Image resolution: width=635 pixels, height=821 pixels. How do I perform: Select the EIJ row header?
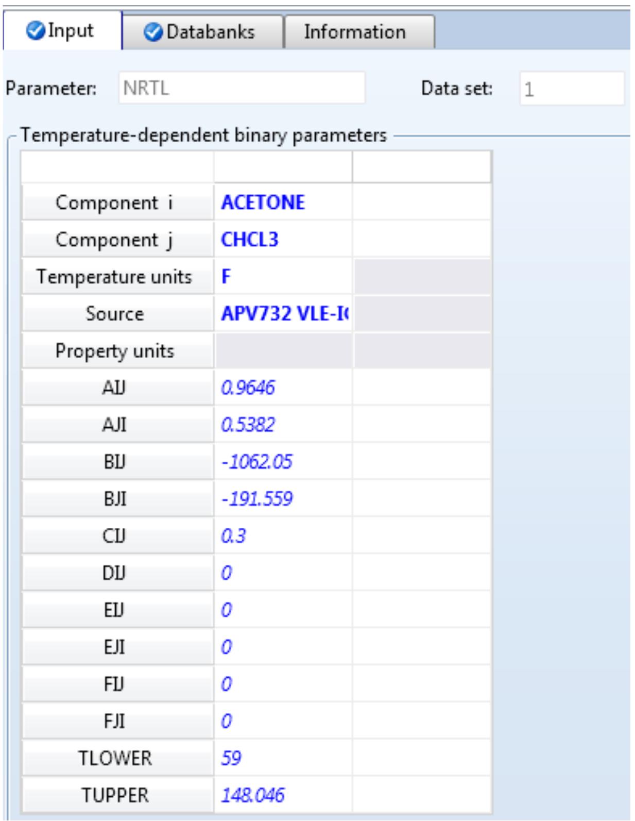[117, 610]
